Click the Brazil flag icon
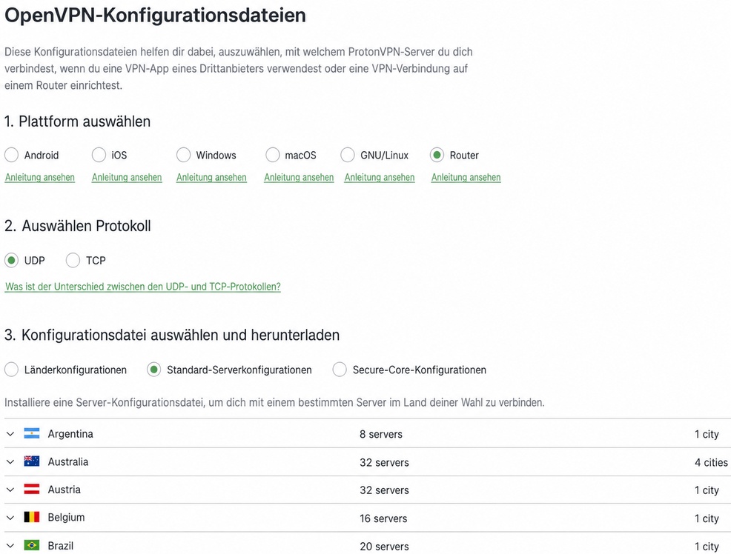731x554 pixels. (32, 545)
